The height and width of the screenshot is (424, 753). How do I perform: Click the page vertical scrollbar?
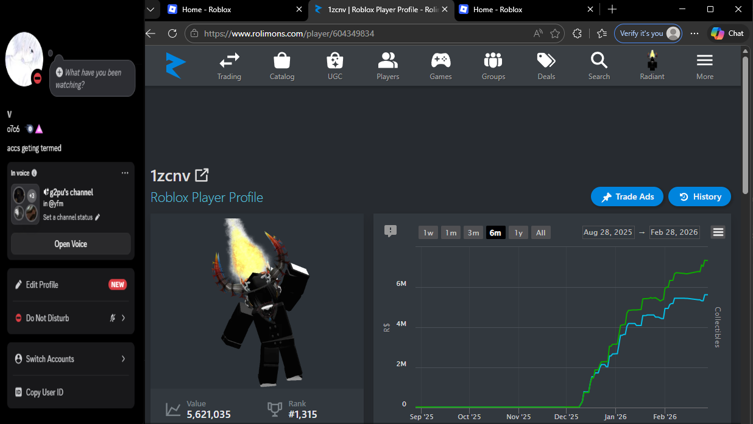click(746, 125)
